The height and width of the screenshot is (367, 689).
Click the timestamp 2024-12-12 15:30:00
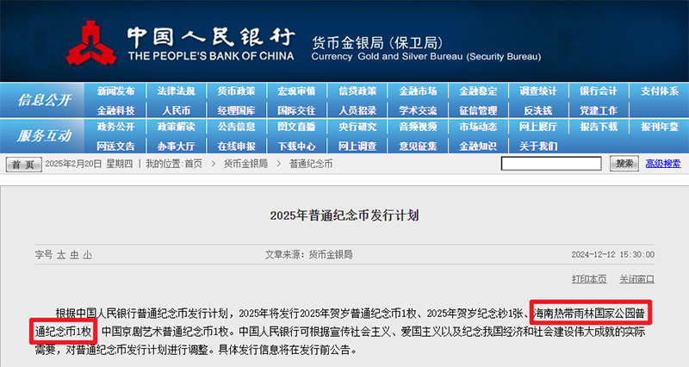pos(613,254)
